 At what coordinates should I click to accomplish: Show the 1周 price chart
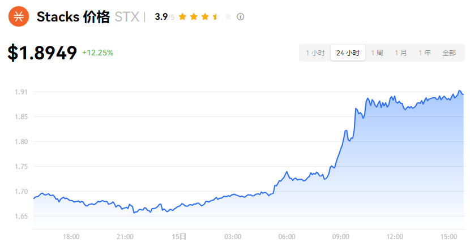[x=377, y=53]
